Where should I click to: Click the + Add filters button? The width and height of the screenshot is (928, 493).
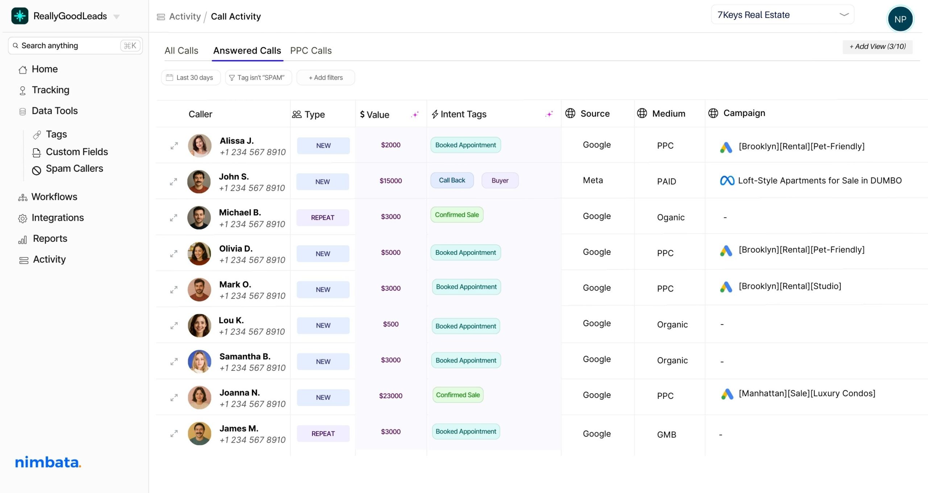(326, 78)
